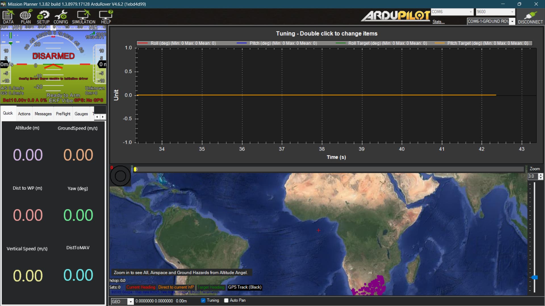
Task: Open the SIMULATION screen
Action: click(83, 17)
